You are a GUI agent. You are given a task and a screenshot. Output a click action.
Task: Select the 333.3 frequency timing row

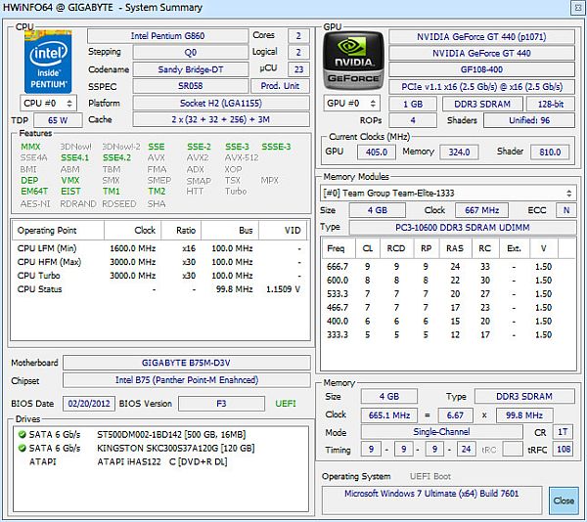pos(448,334)
